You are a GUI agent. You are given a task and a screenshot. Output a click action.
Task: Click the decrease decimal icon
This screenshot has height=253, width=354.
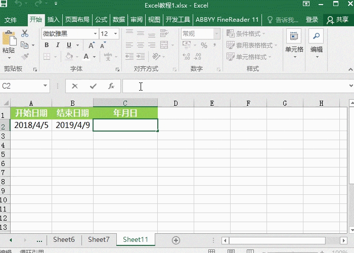[x=197, y=57]
